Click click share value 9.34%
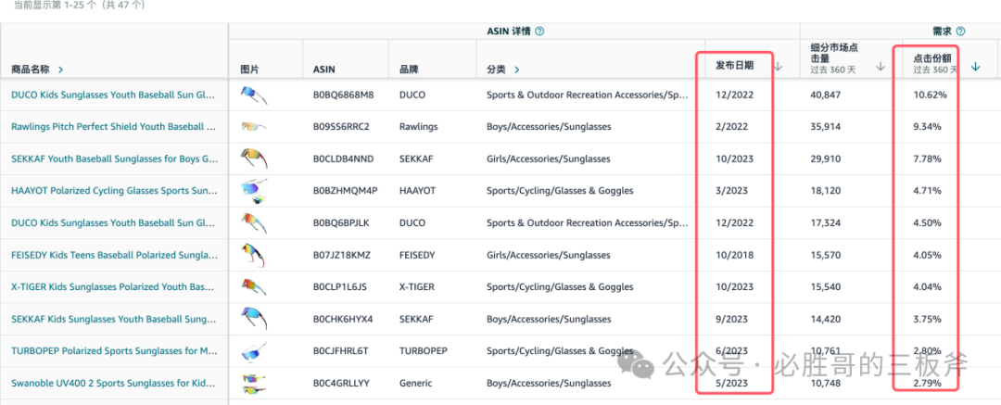Image resolution: width=1001 pixels, height=405 pixels. click(928, 126)
